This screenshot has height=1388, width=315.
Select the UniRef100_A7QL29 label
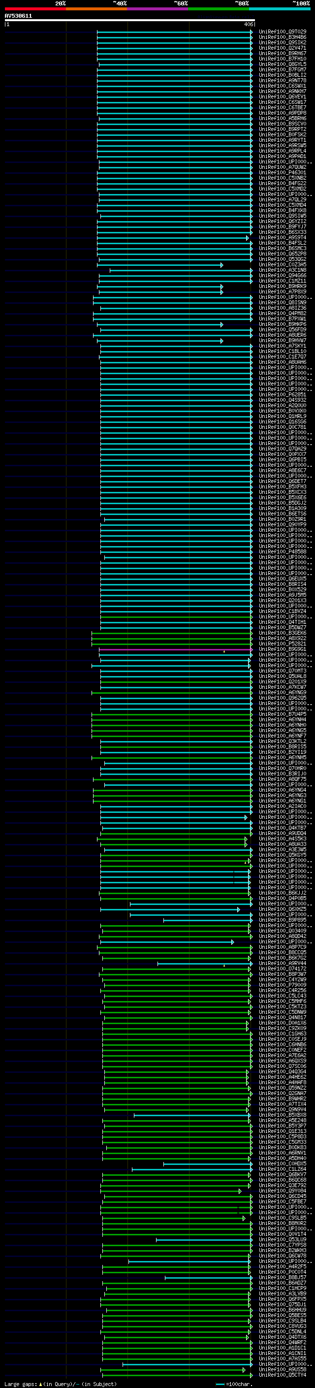(283, 200)
